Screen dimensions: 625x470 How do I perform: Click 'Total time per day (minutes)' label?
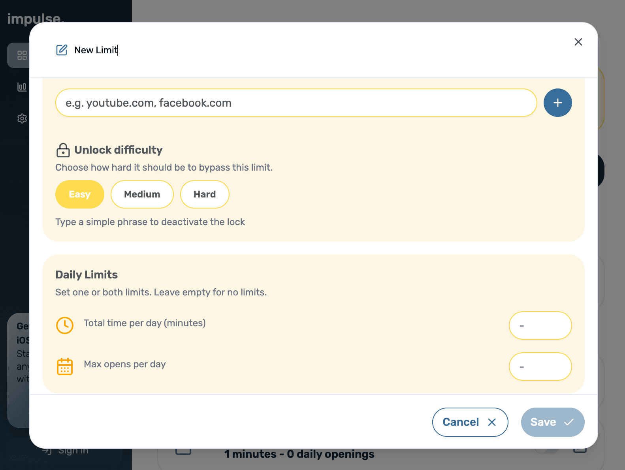[x=145, y=323]
